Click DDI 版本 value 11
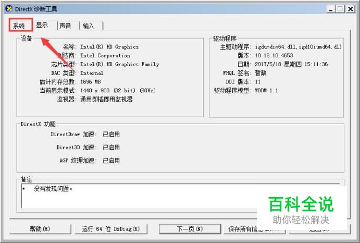Screen dimensions: 360x243 point(257,82)
